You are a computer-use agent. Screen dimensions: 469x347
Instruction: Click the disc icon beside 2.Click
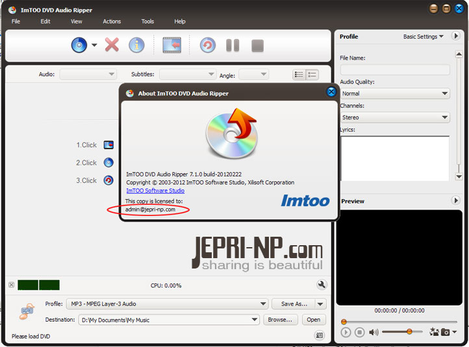[x=108, y=162]
